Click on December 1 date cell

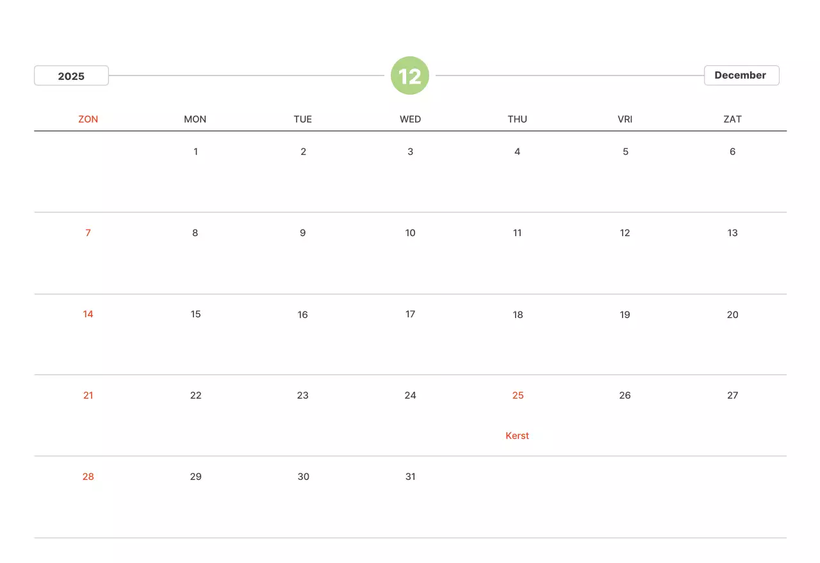pyautogui.click(x=195, y=152)
